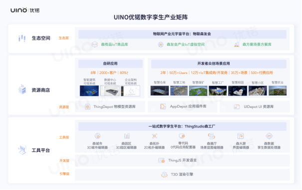The image size is (302, 190).
Task: Click the 零代码 0代码应用配置器 icon
Action: [182, 136]
